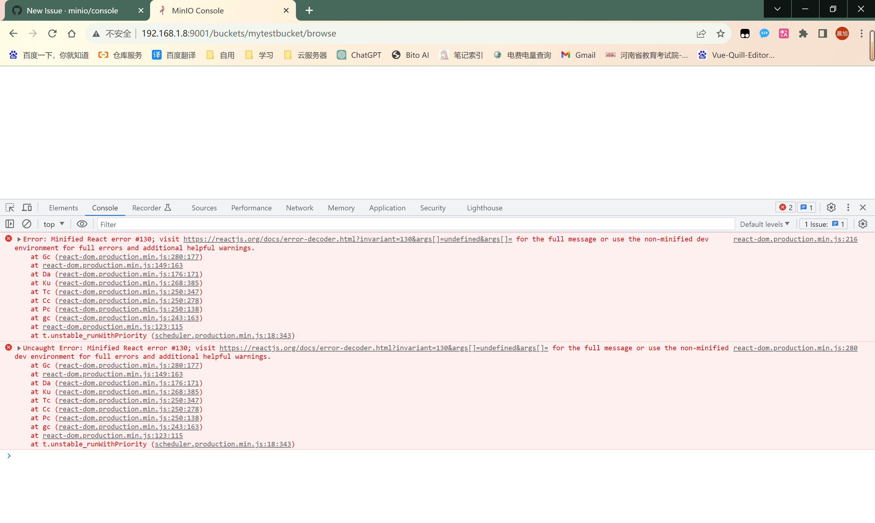The image size is (875, 523).
Task: Open console settings gear beside issues
Action: (863, 224)
